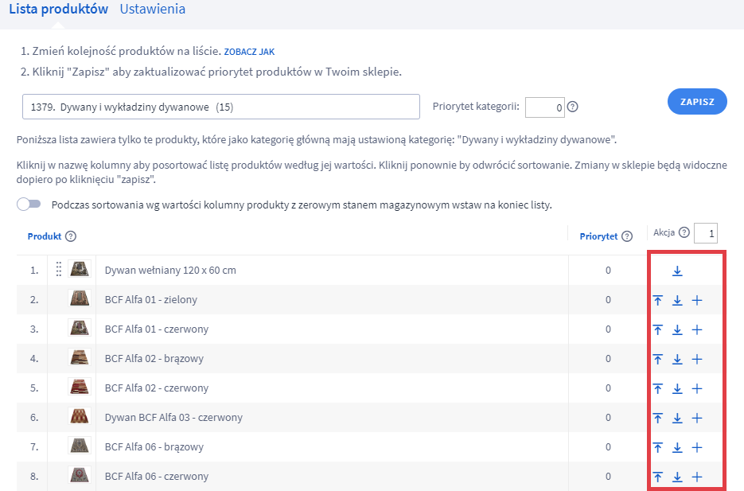Click product name 'BCF Alfa 02 - czerwony'
The height and width of the screenshot is (491, 744).
(x=157, y=388)
